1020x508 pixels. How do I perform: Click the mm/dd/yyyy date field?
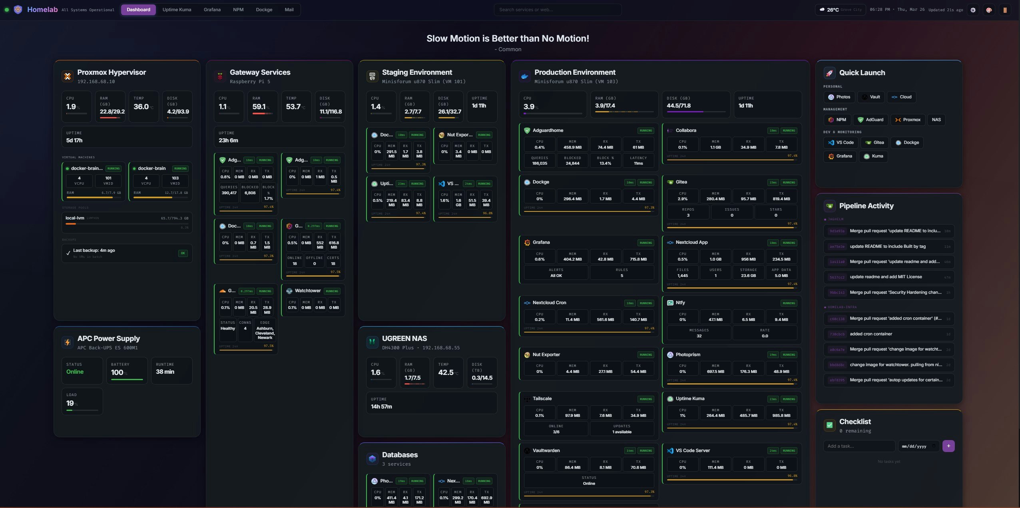919,446
